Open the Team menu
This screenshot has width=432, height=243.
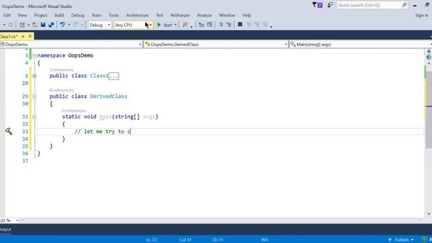[97, 16]
